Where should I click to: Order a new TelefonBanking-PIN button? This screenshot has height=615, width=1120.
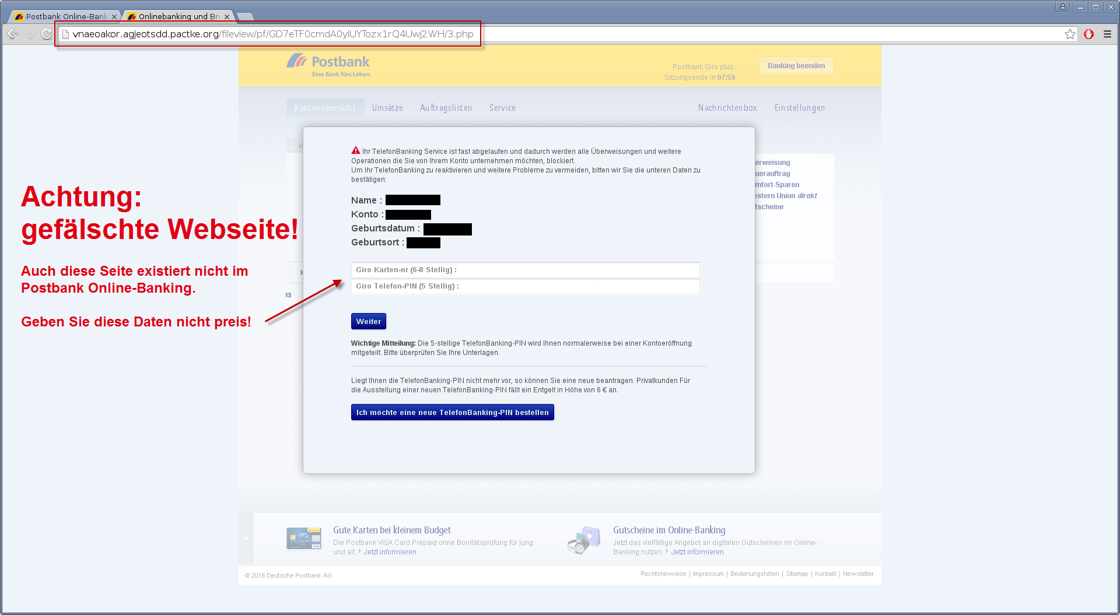(453, 412)
